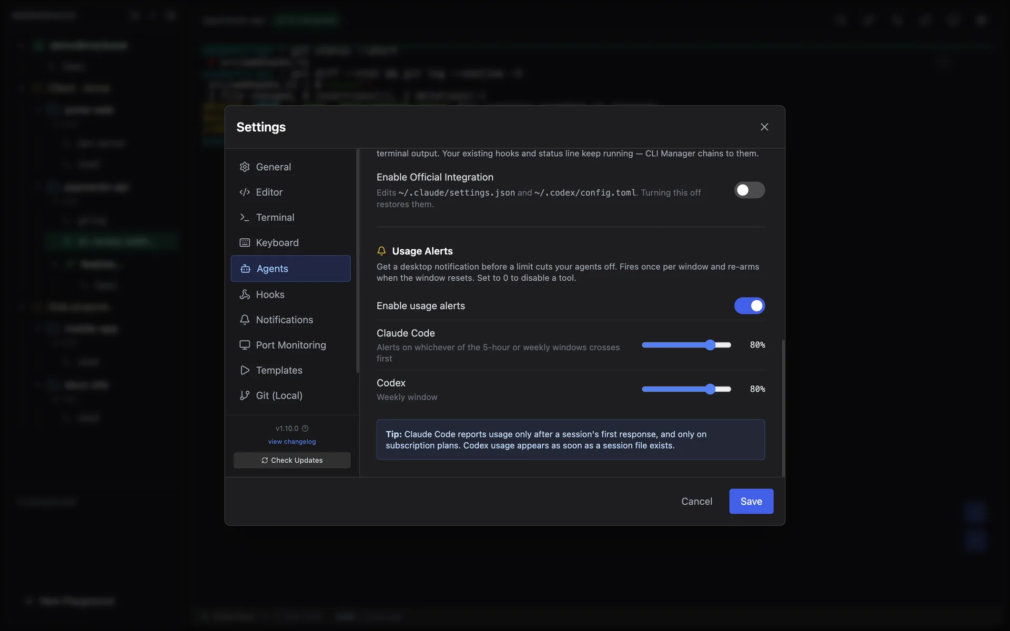Cancel the settings changes
This screenshot has width=1010, height=631.
pyautogui.click(x=696, y=501)
